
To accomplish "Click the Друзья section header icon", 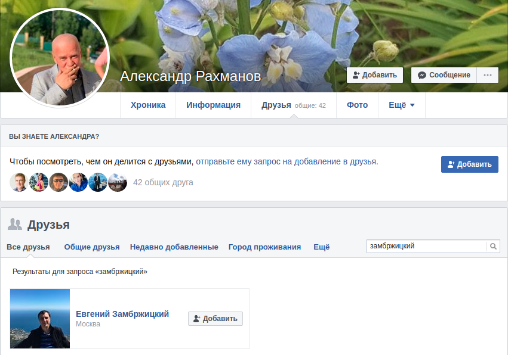I will pyautogui.click(x=15, y=225).
